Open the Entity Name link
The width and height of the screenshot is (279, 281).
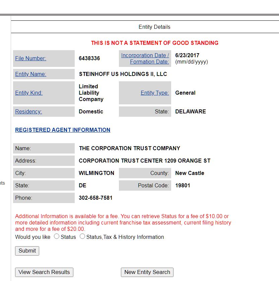pos(30,74)
